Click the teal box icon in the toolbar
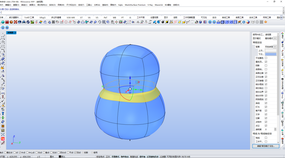Screen dimensions: 285x158 [x=3, y=22]
